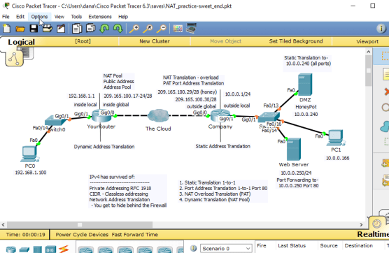Click the horizontal scrollbar right arrow
The height and width of the screenshot is (253, 389).
point(361,225)
